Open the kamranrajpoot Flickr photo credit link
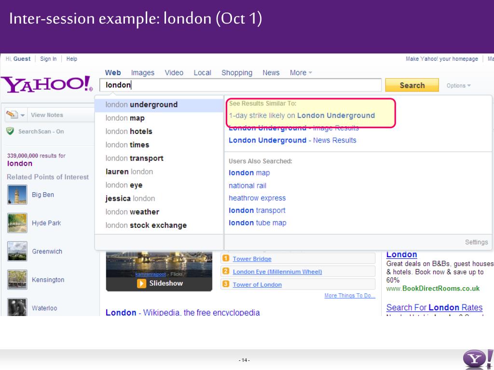Viewport: 494px width, 370px height. click(151, 274)
